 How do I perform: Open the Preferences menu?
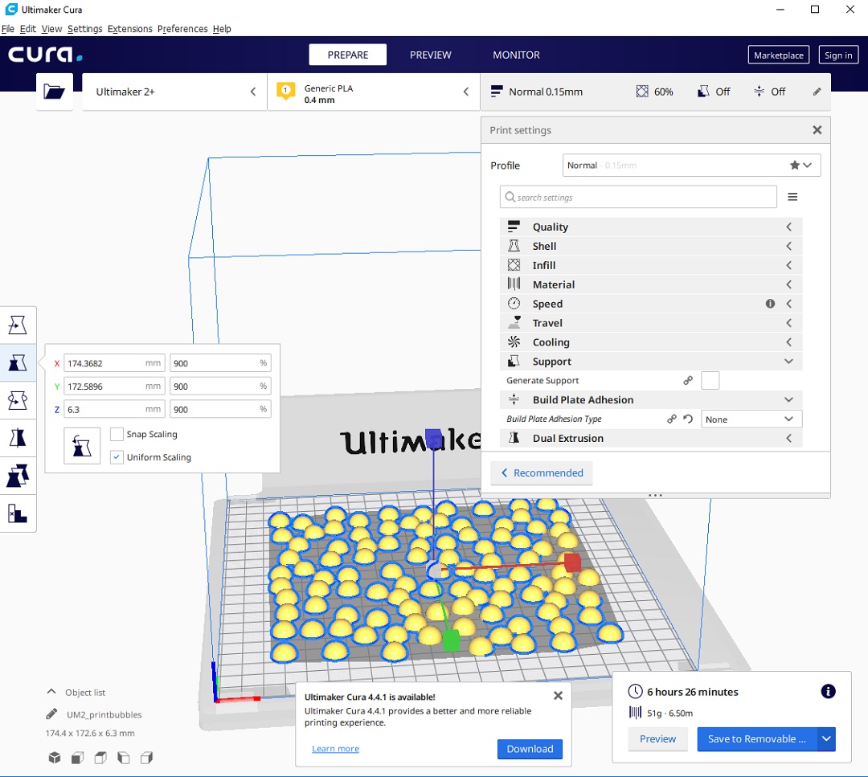pos(182,29)
